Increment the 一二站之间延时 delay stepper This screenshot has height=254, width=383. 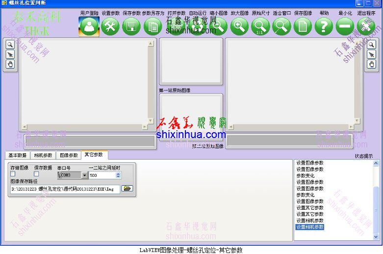click(x=118, y=173)
